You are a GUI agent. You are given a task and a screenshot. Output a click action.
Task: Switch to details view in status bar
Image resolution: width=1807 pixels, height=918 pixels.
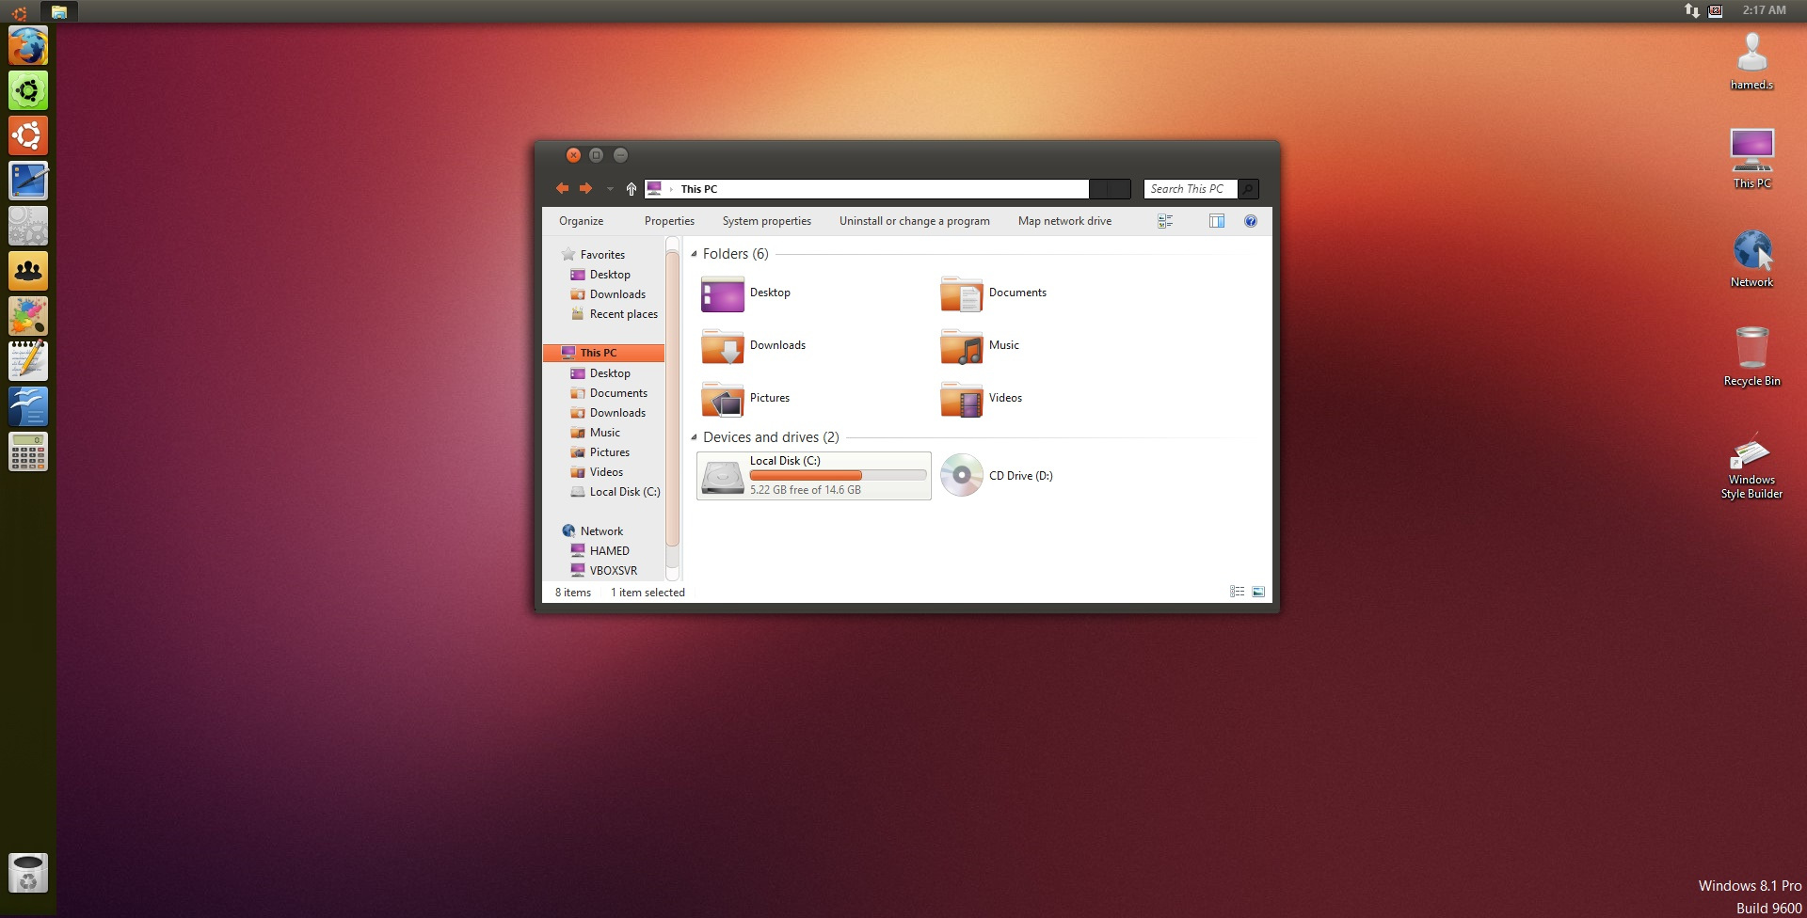(x=1237, y=592)
